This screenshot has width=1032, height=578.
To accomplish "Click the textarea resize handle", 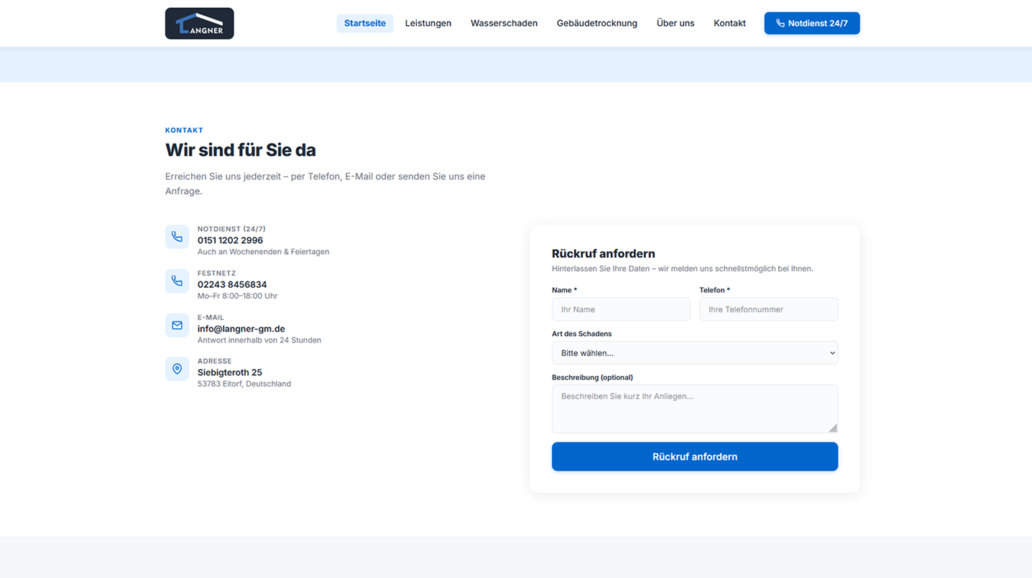I will (833, 429).
